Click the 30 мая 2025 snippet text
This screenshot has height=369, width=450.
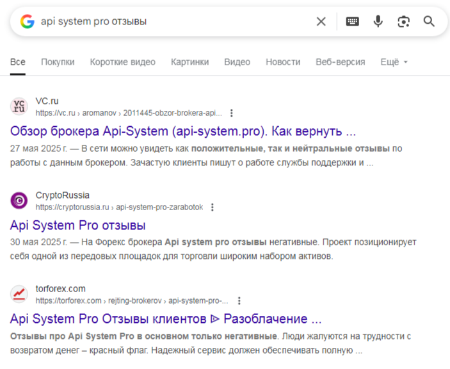tap(213, 249)
